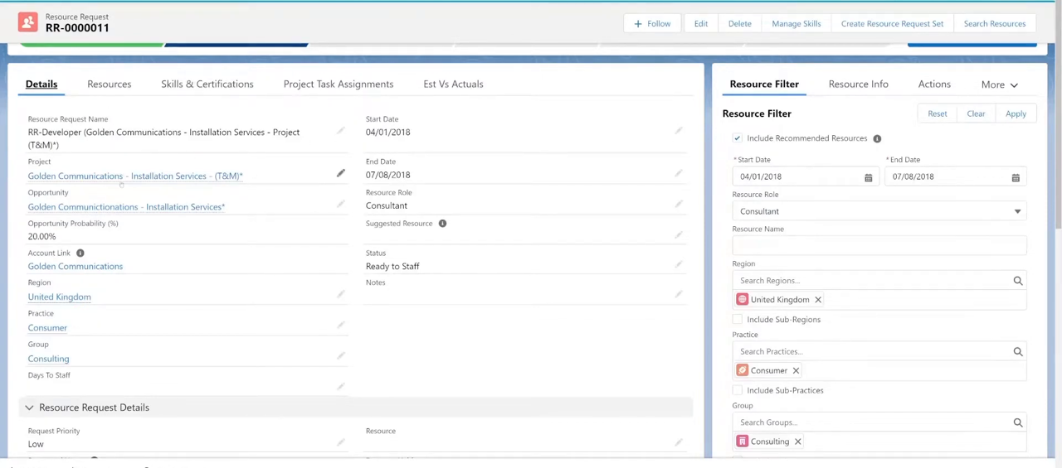Open the Skills & Certifications tab
This screenshot has width=1062, height=468.
(207, 84)
